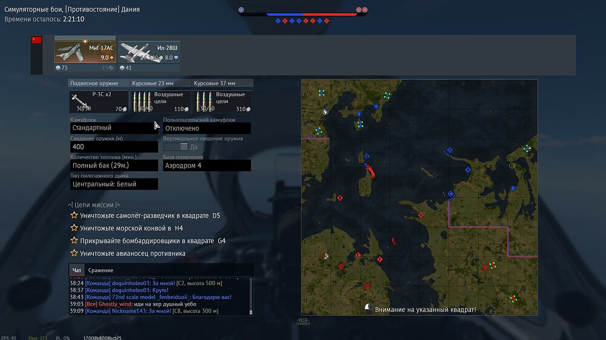Open the aerobatic smoke type dropdown
606x340 pixels.
[114, 184]
